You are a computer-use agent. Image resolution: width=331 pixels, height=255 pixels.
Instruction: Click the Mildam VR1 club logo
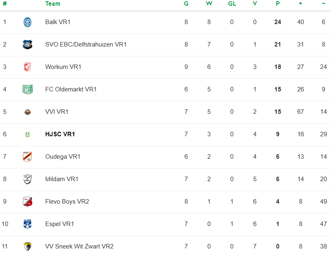coord(27,179)
